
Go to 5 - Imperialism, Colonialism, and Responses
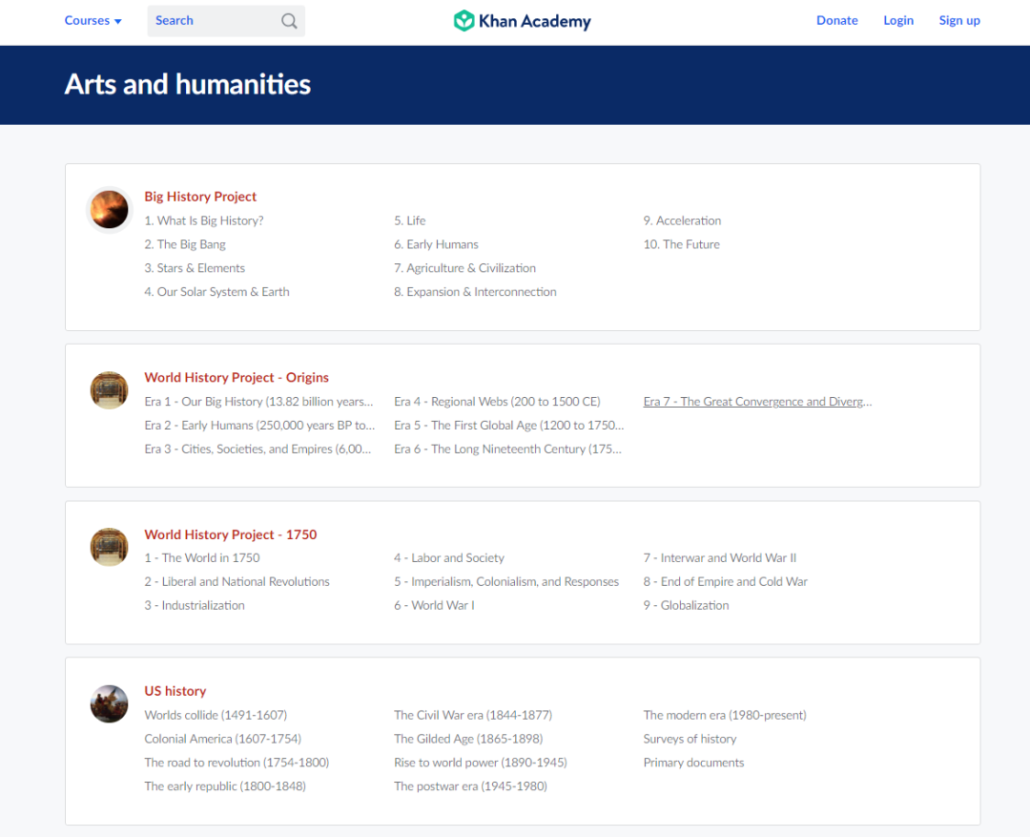pyautogui.click(x=506, y=582)
